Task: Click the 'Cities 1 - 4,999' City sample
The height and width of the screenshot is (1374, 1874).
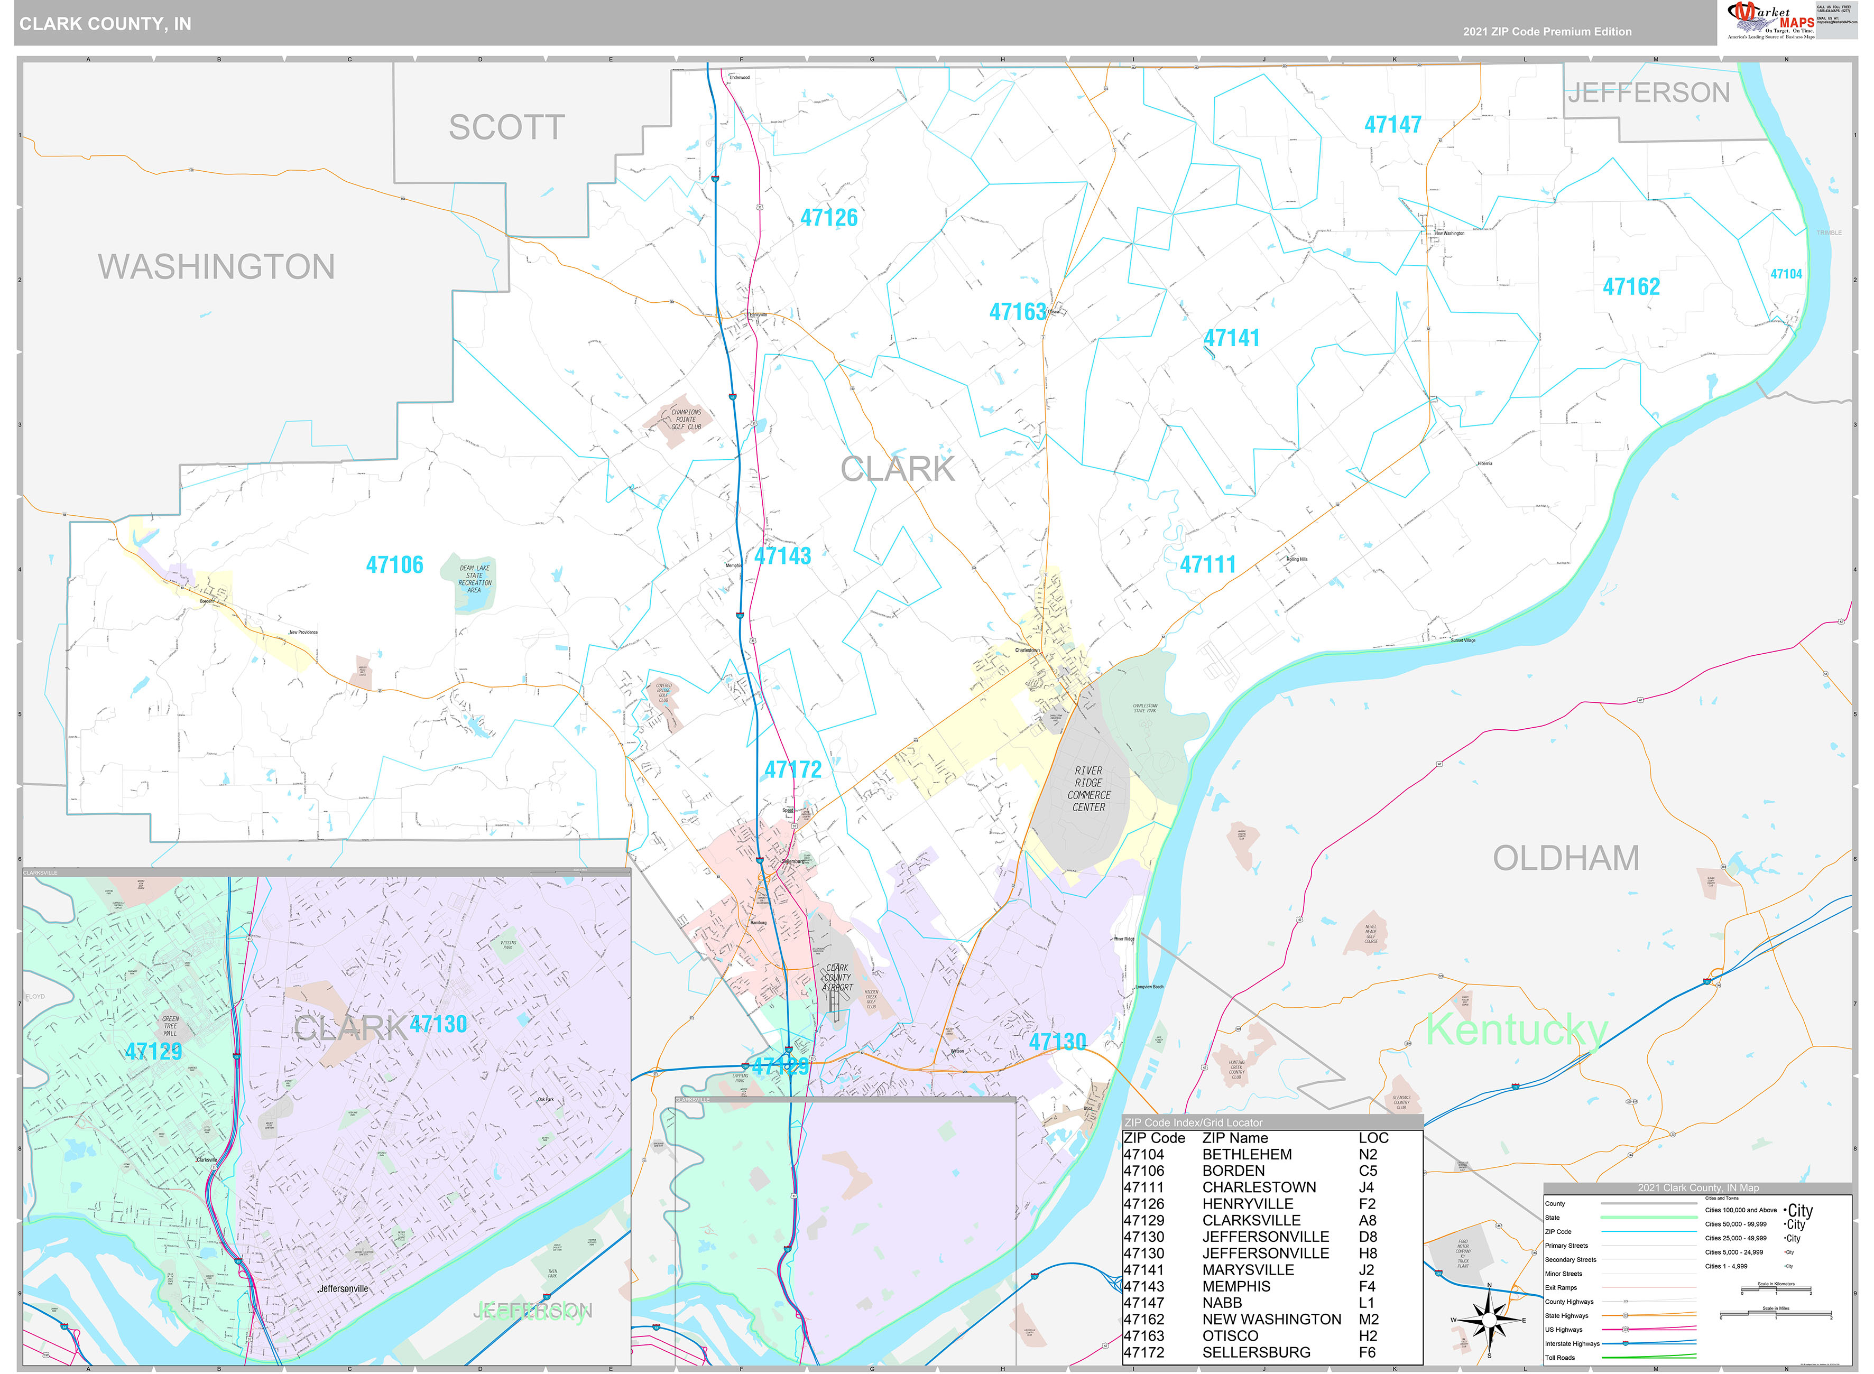Action: [x=1789, y=1267]
